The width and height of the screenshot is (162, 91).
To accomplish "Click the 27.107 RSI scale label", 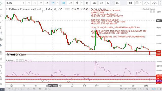I will pos(159,81).
